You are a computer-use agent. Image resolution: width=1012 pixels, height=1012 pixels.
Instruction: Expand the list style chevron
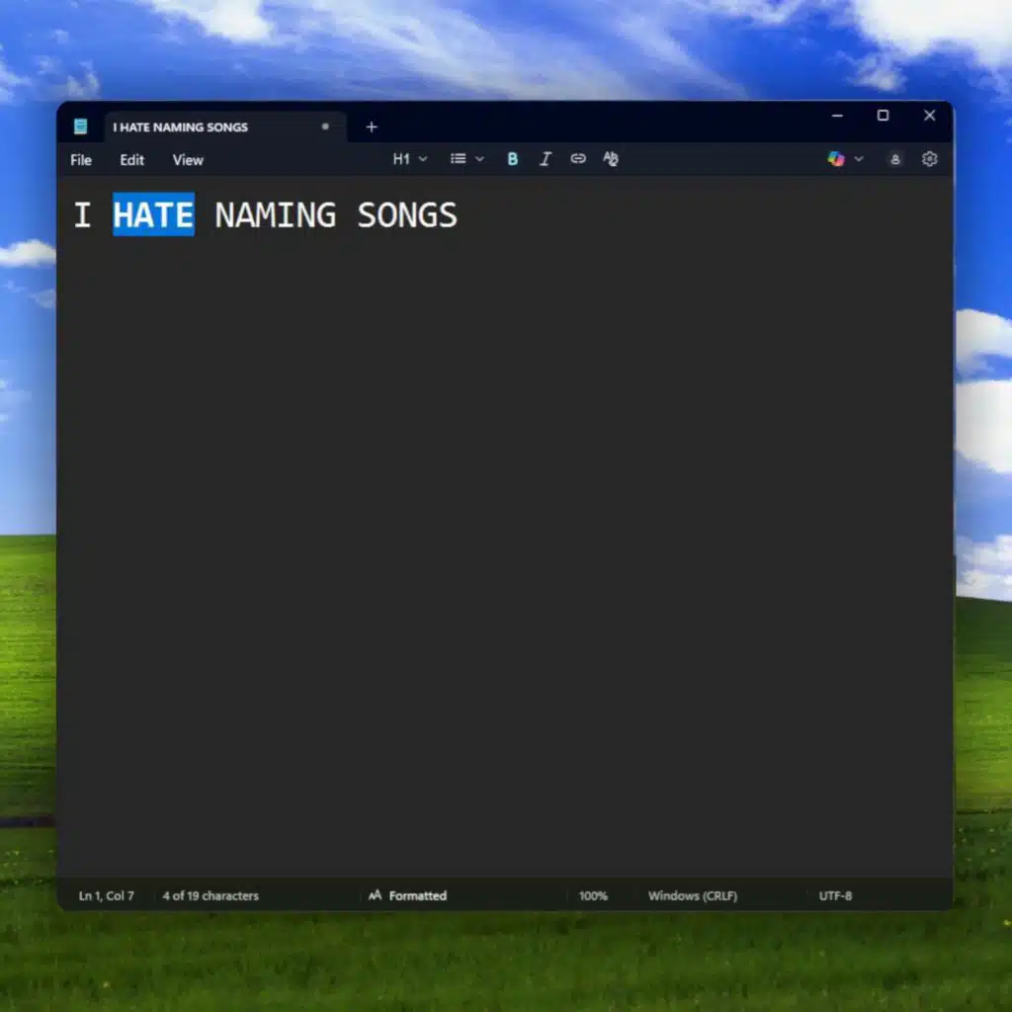pyautogui.click(x=479, y=159)
